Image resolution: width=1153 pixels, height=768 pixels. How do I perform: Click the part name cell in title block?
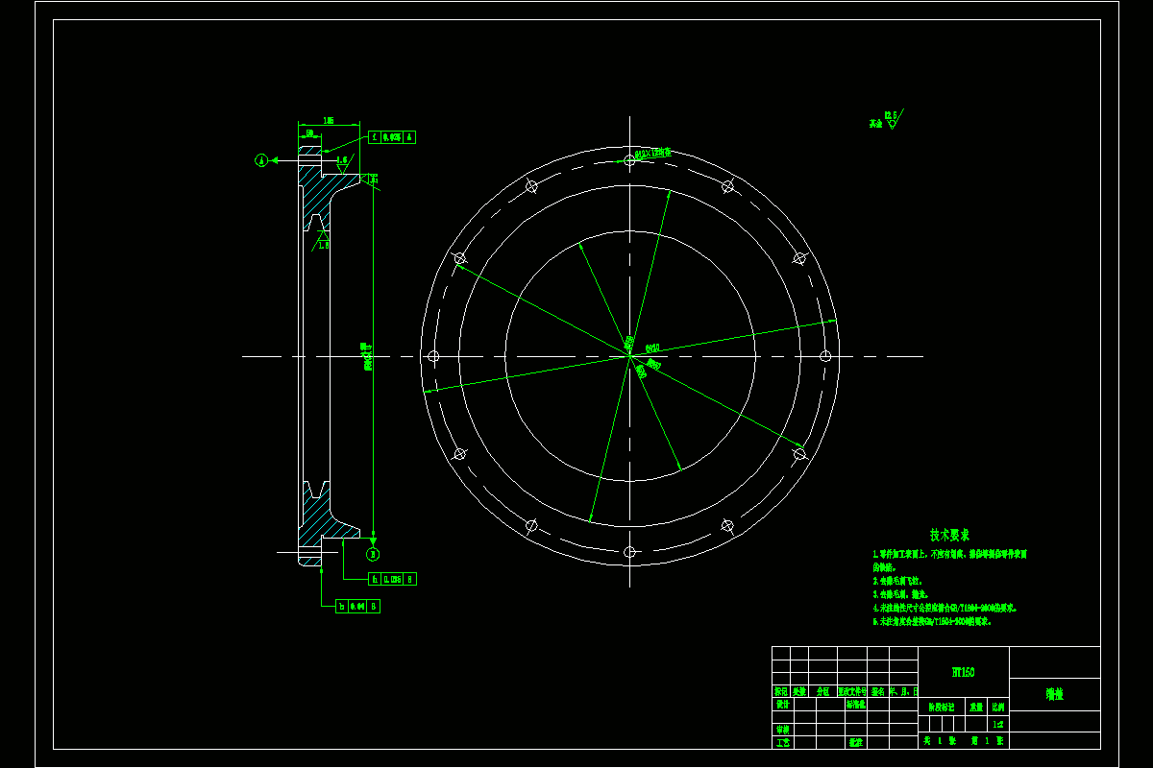(x=1055, y=694)
